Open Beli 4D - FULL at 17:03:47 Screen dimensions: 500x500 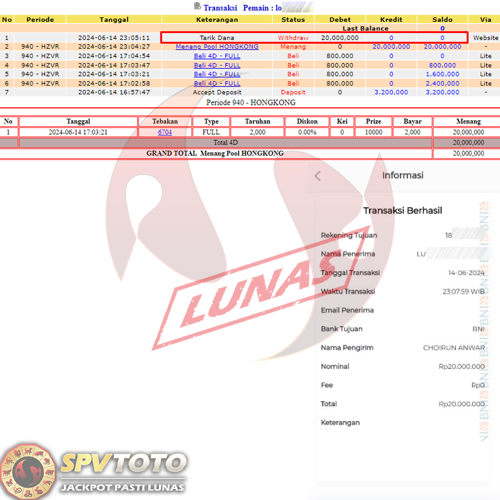pyautogui.click(x=217, y=65)
